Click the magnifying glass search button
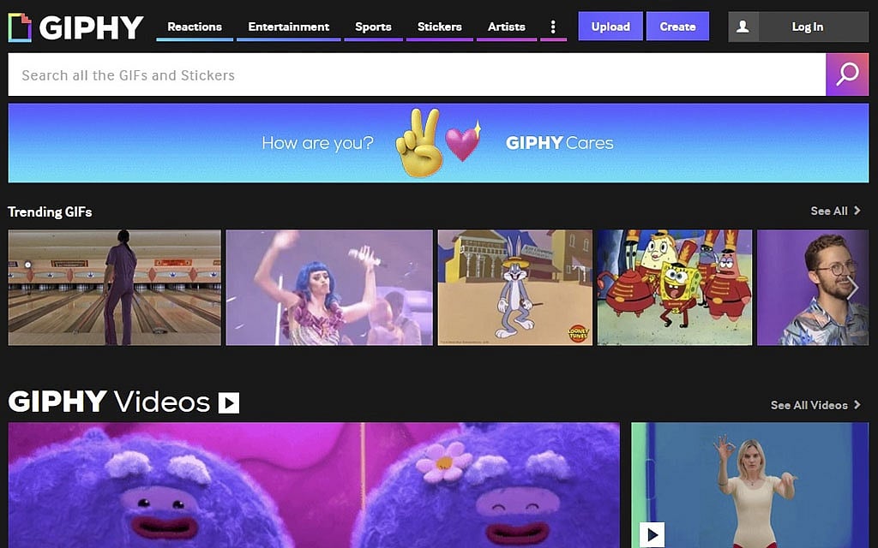Viewport: 878px width, 548px height. [x=847, y=75]
